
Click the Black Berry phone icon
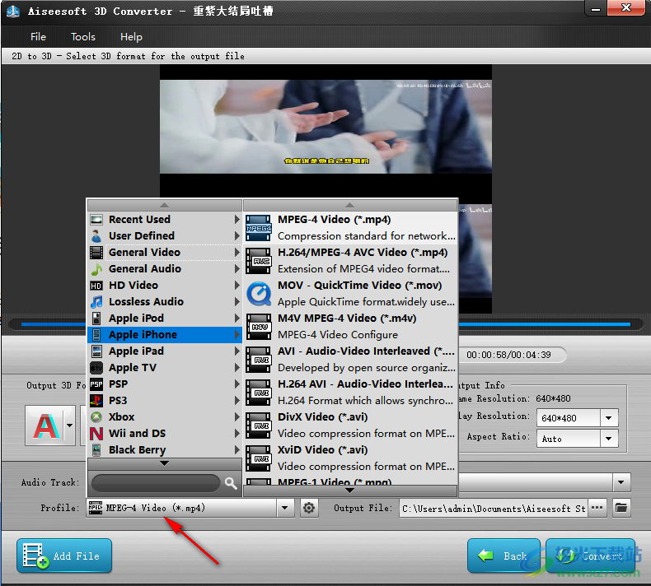pos(96,450)
